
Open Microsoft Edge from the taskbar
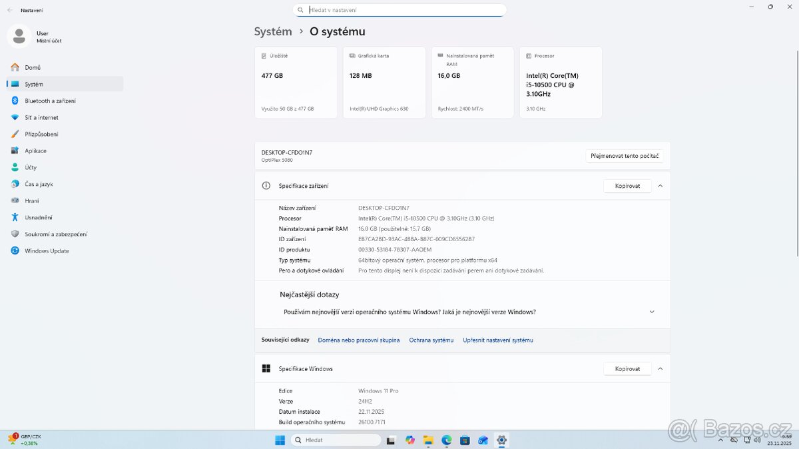pyautogui.click(x=446, y=440)
